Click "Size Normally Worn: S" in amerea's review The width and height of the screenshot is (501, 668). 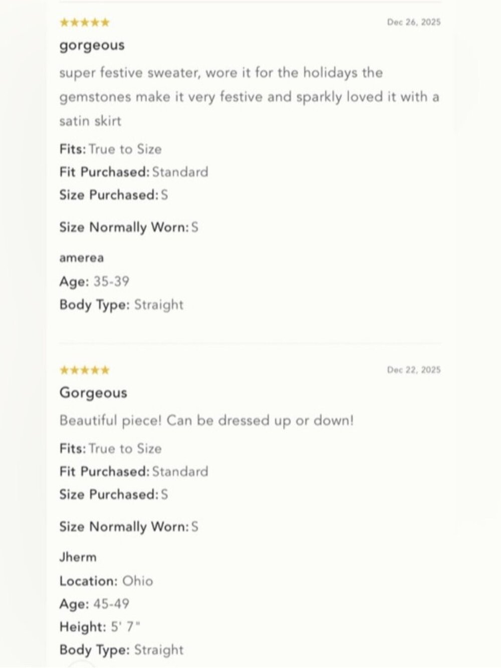coord(129,228)
